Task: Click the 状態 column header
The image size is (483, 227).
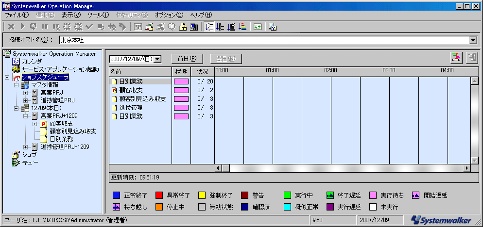Action: pos(181,72)
